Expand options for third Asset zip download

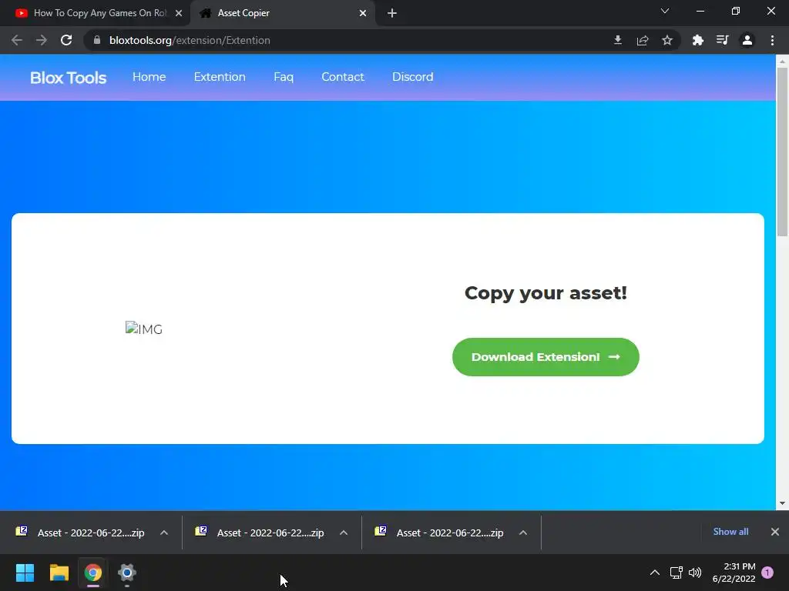(523, 533)
